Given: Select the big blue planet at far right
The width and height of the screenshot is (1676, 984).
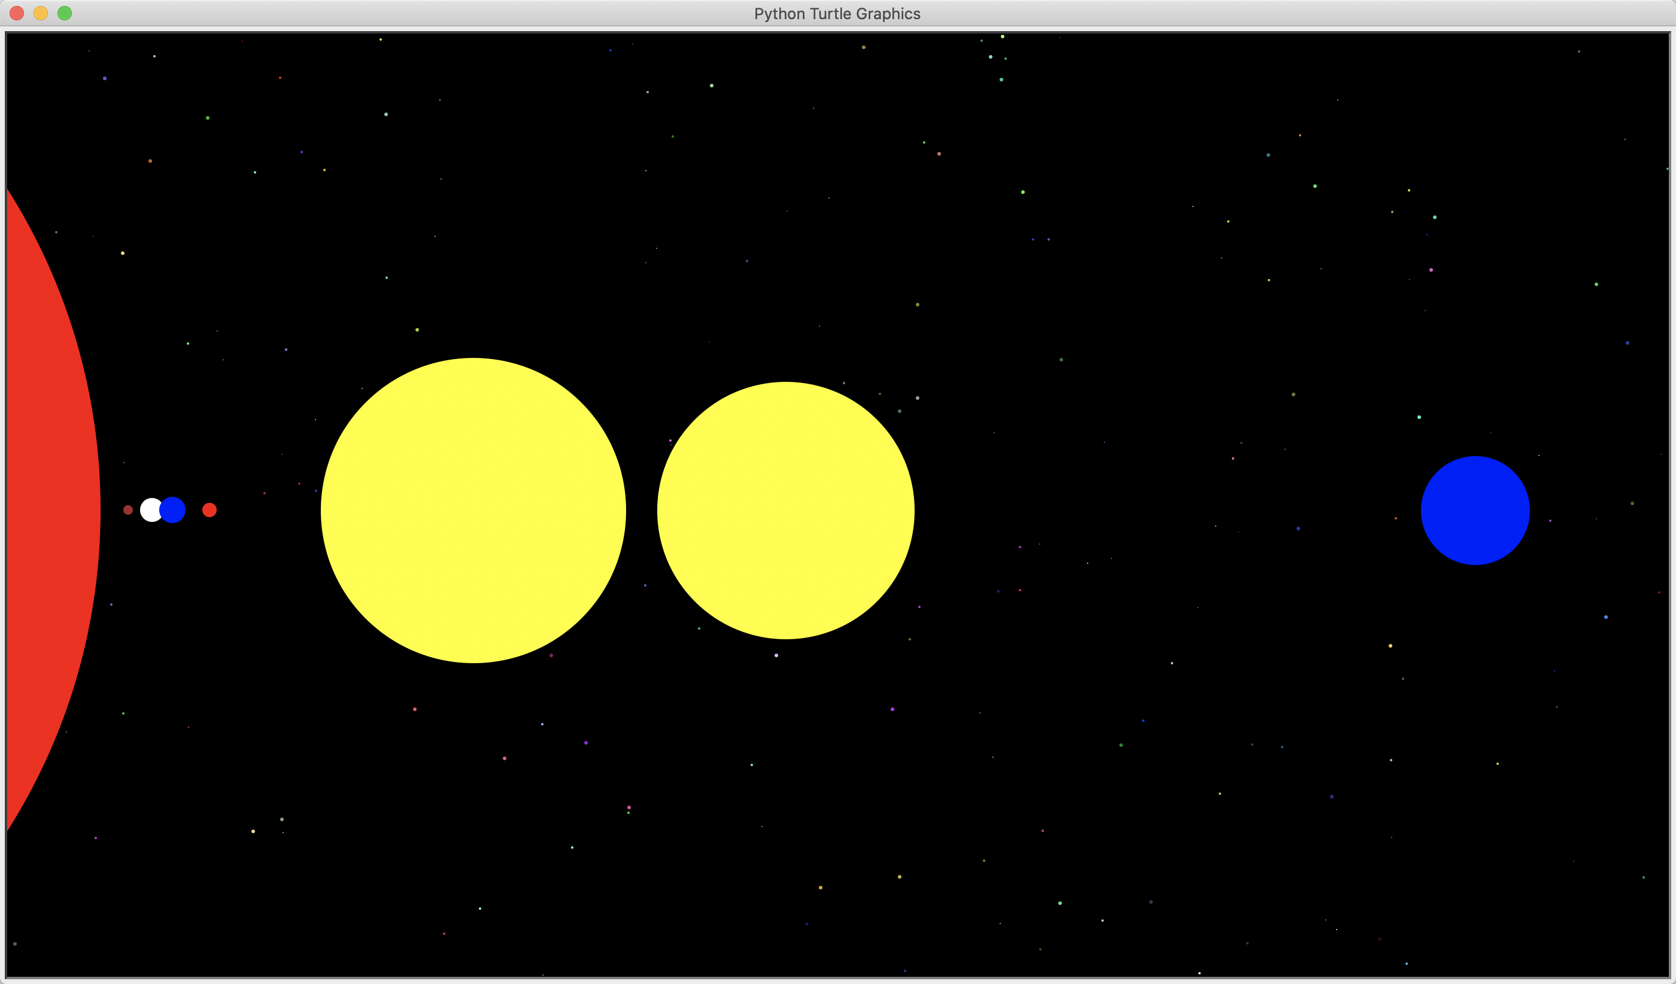Looking at the screenshot, I should click(x=1475, y=510).
